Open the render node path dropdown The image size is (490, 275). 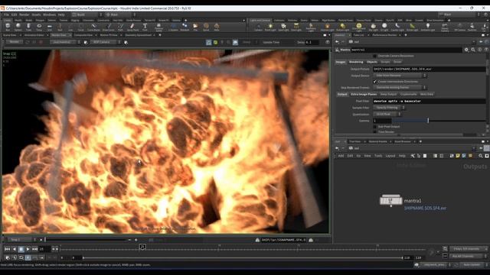pyautogui.click(x=65, y=42)
